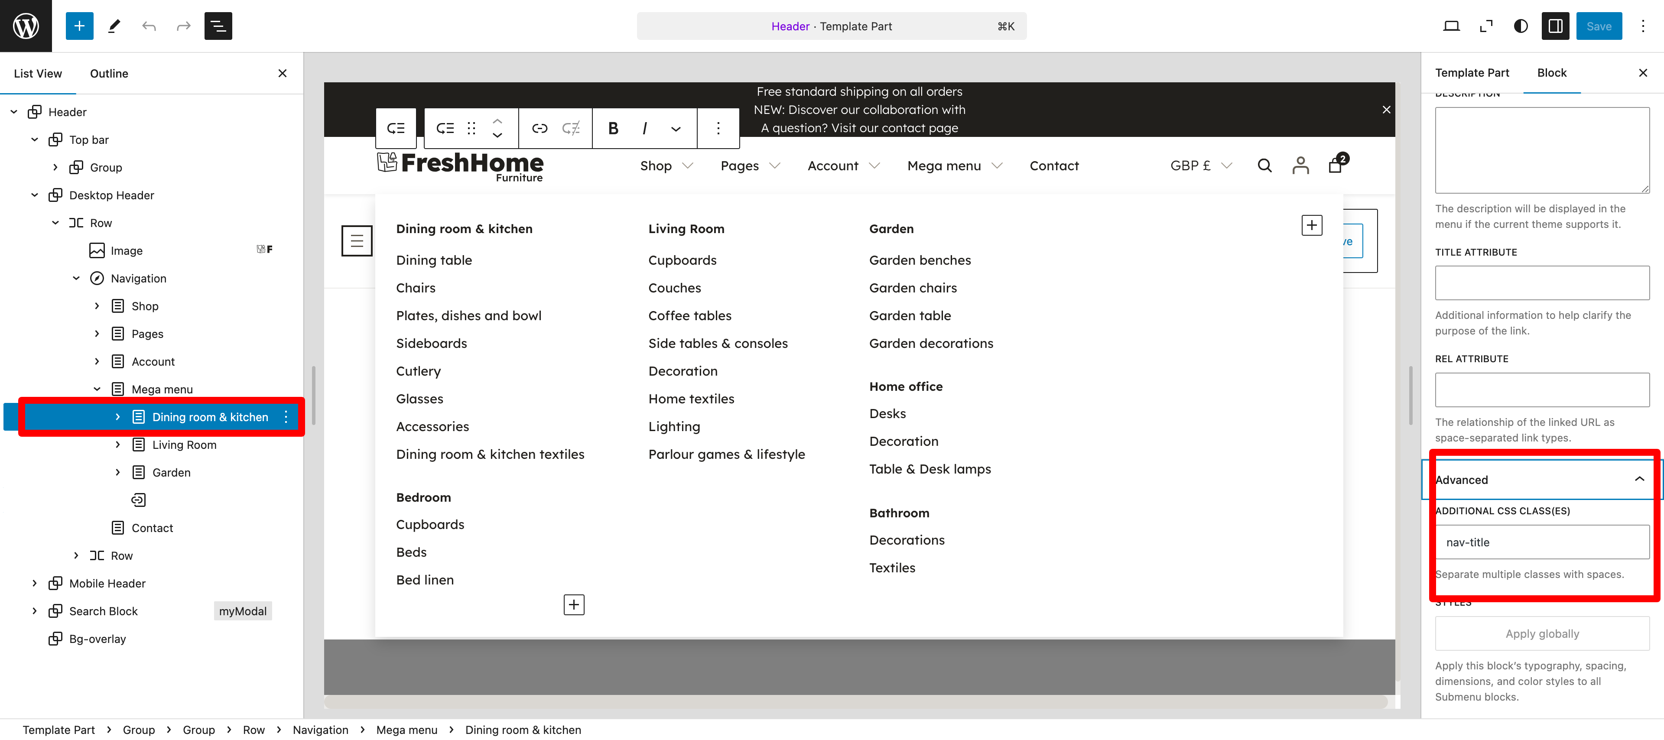Click the Title Attribute input field

point(1542,283)
